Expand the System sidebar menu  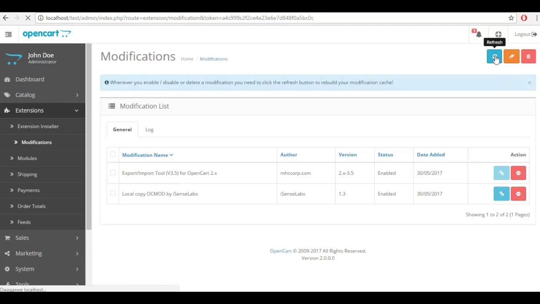click(x=43, y=269)
